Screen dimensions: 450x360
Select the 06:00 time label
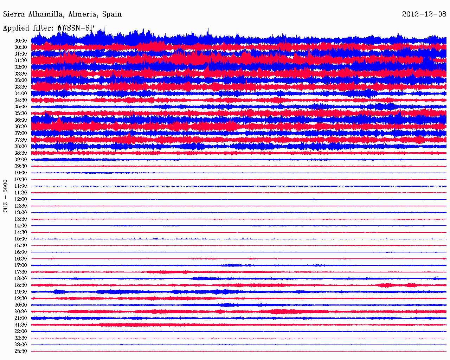click(x=21, y=120)
